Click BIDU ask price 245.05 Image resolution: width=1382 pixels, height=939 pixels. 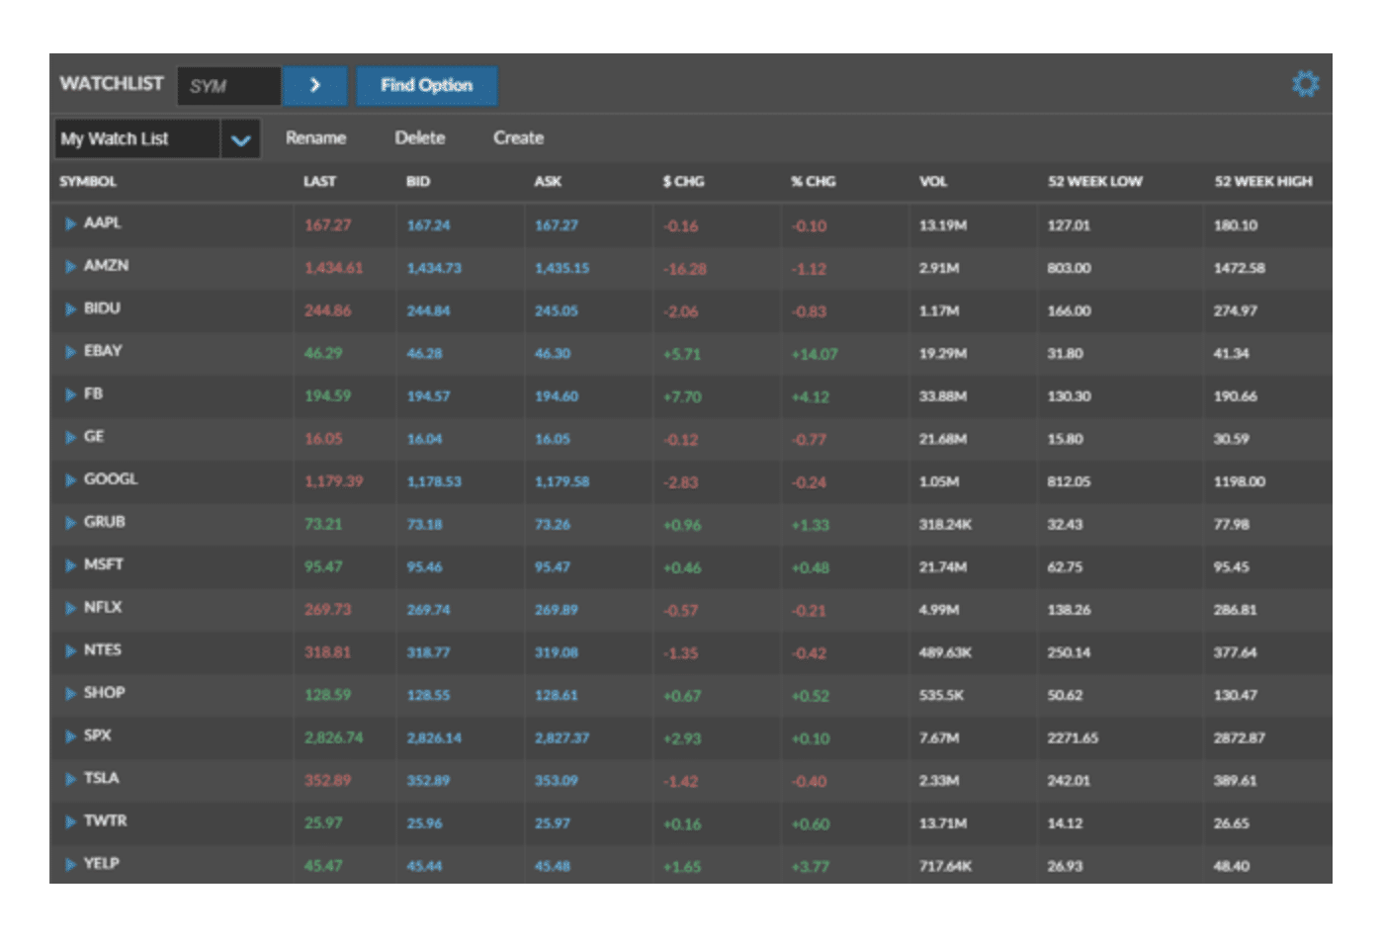pos(557,311)
